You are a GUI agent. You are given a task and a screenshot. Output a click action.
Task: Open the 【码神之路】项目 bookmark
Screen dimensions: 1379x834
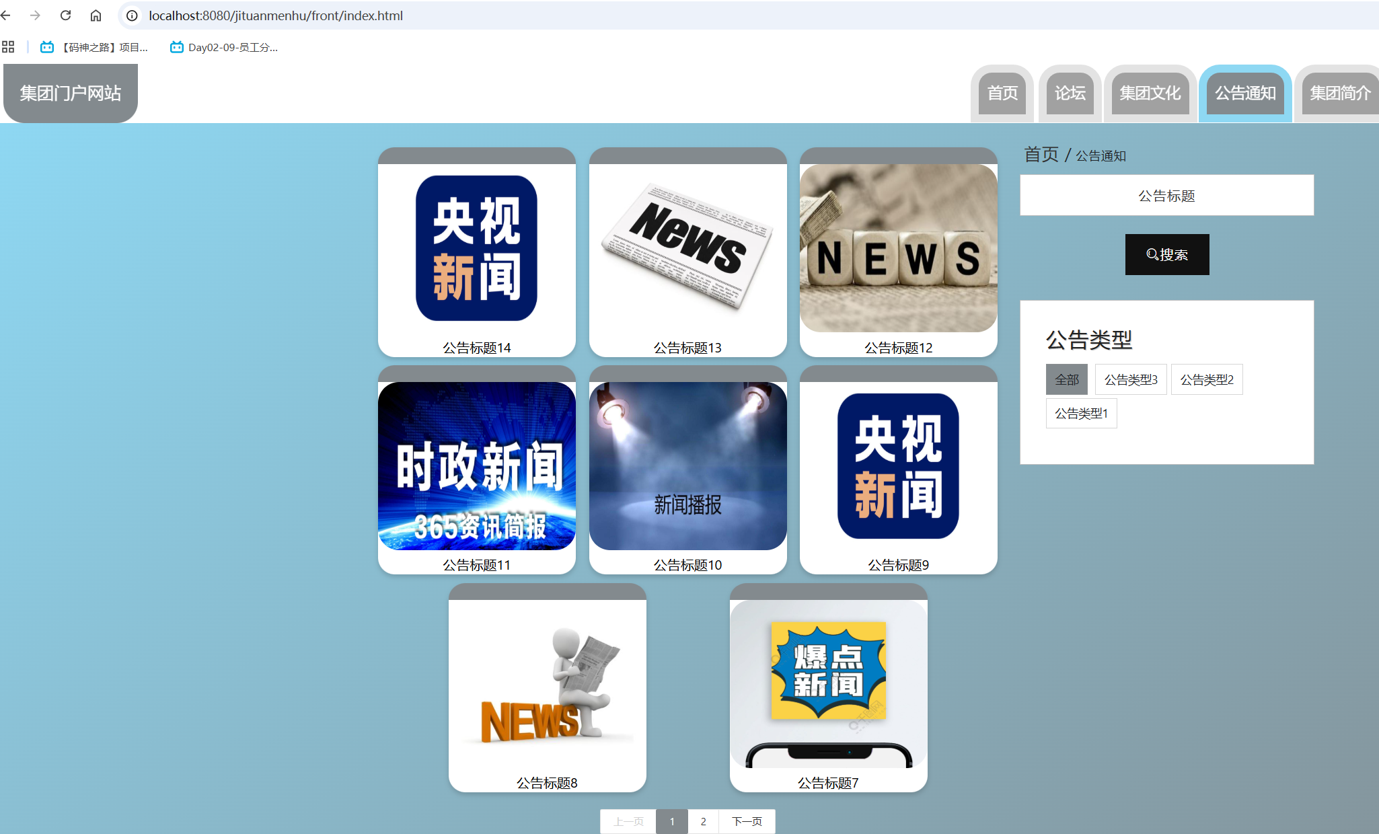94,47
